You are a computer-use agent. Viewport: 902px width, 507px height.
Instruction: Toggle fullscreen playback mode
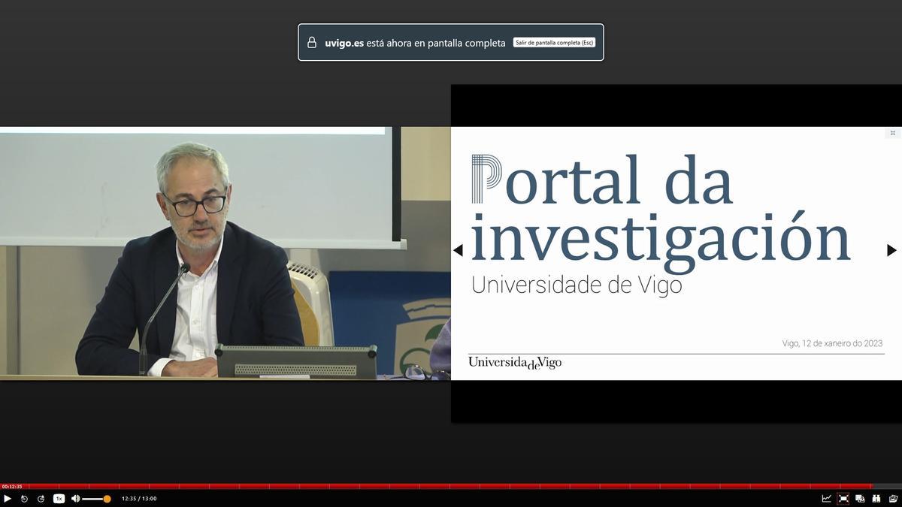click(843, 498)
